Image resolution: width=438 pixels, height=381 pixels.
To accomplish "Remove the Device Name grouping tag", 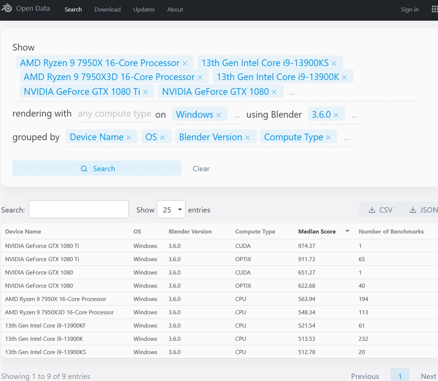I will [129, 138].
